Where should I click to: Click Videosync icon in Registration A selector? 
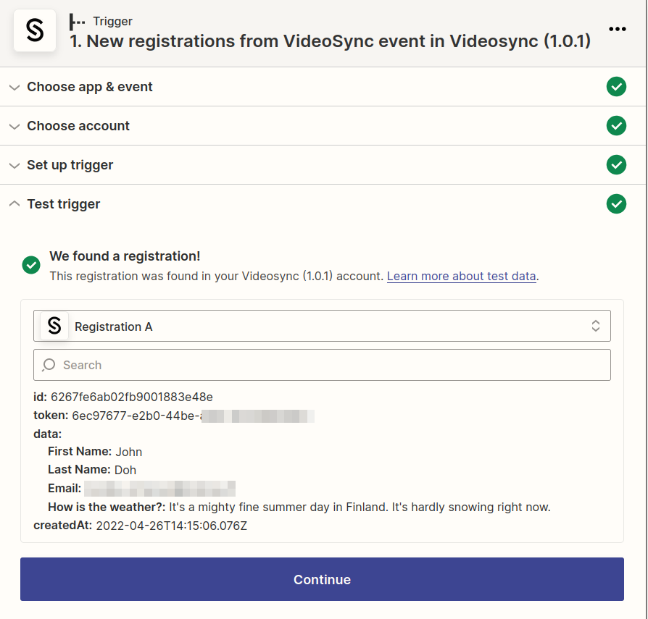54,327
